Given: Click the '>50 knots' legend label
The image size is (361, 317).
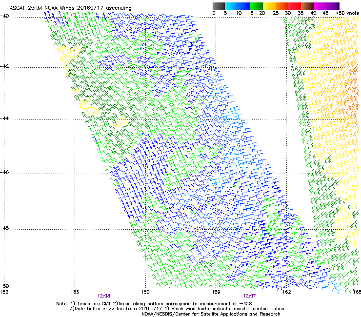Looking at the screenshot, I should [x=347, y=13].
